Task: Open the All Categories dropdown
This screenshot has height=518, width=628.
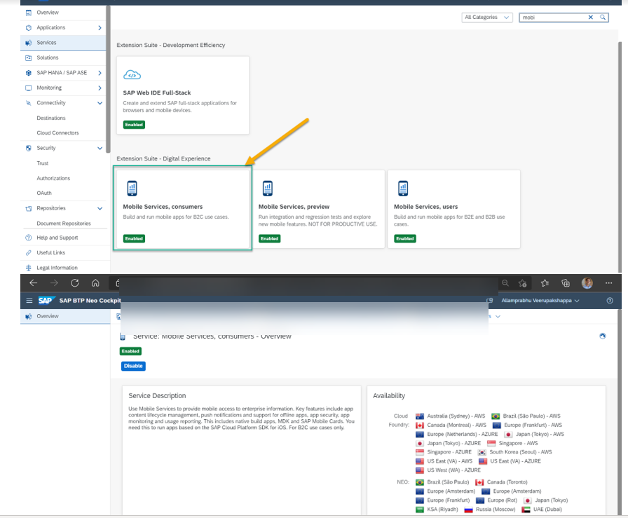Action: pos(487,18)
